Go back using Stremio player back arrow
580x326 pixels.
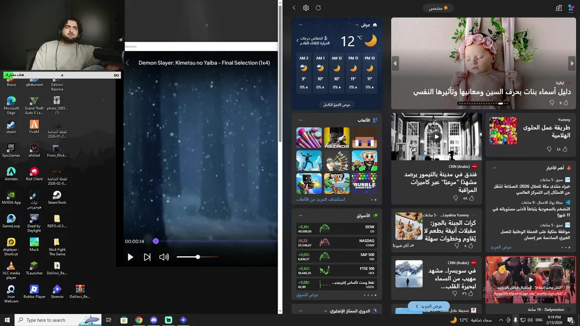click(x=127, y=63)
